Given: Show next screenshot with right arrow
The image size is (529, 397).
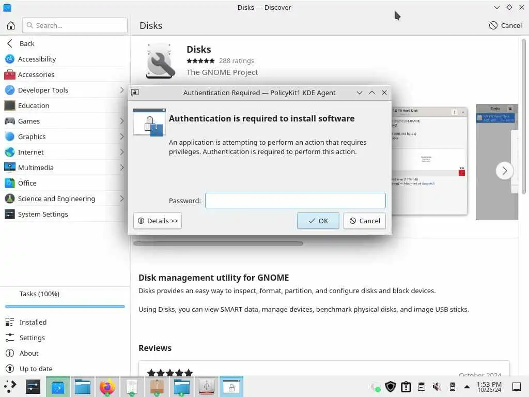Looking at the screenshot, I should click(504, 171).
